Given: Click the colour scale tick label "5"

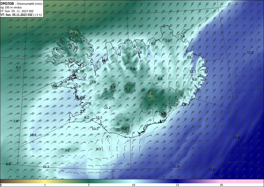Looking at the screenshot, I should click(x=89, y=185).
